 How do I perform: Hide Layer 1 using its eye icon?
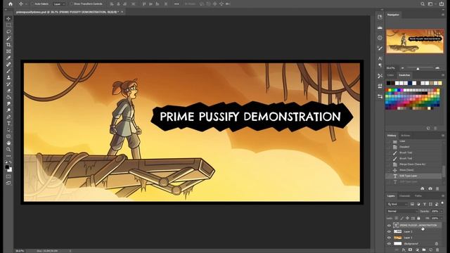389,238
